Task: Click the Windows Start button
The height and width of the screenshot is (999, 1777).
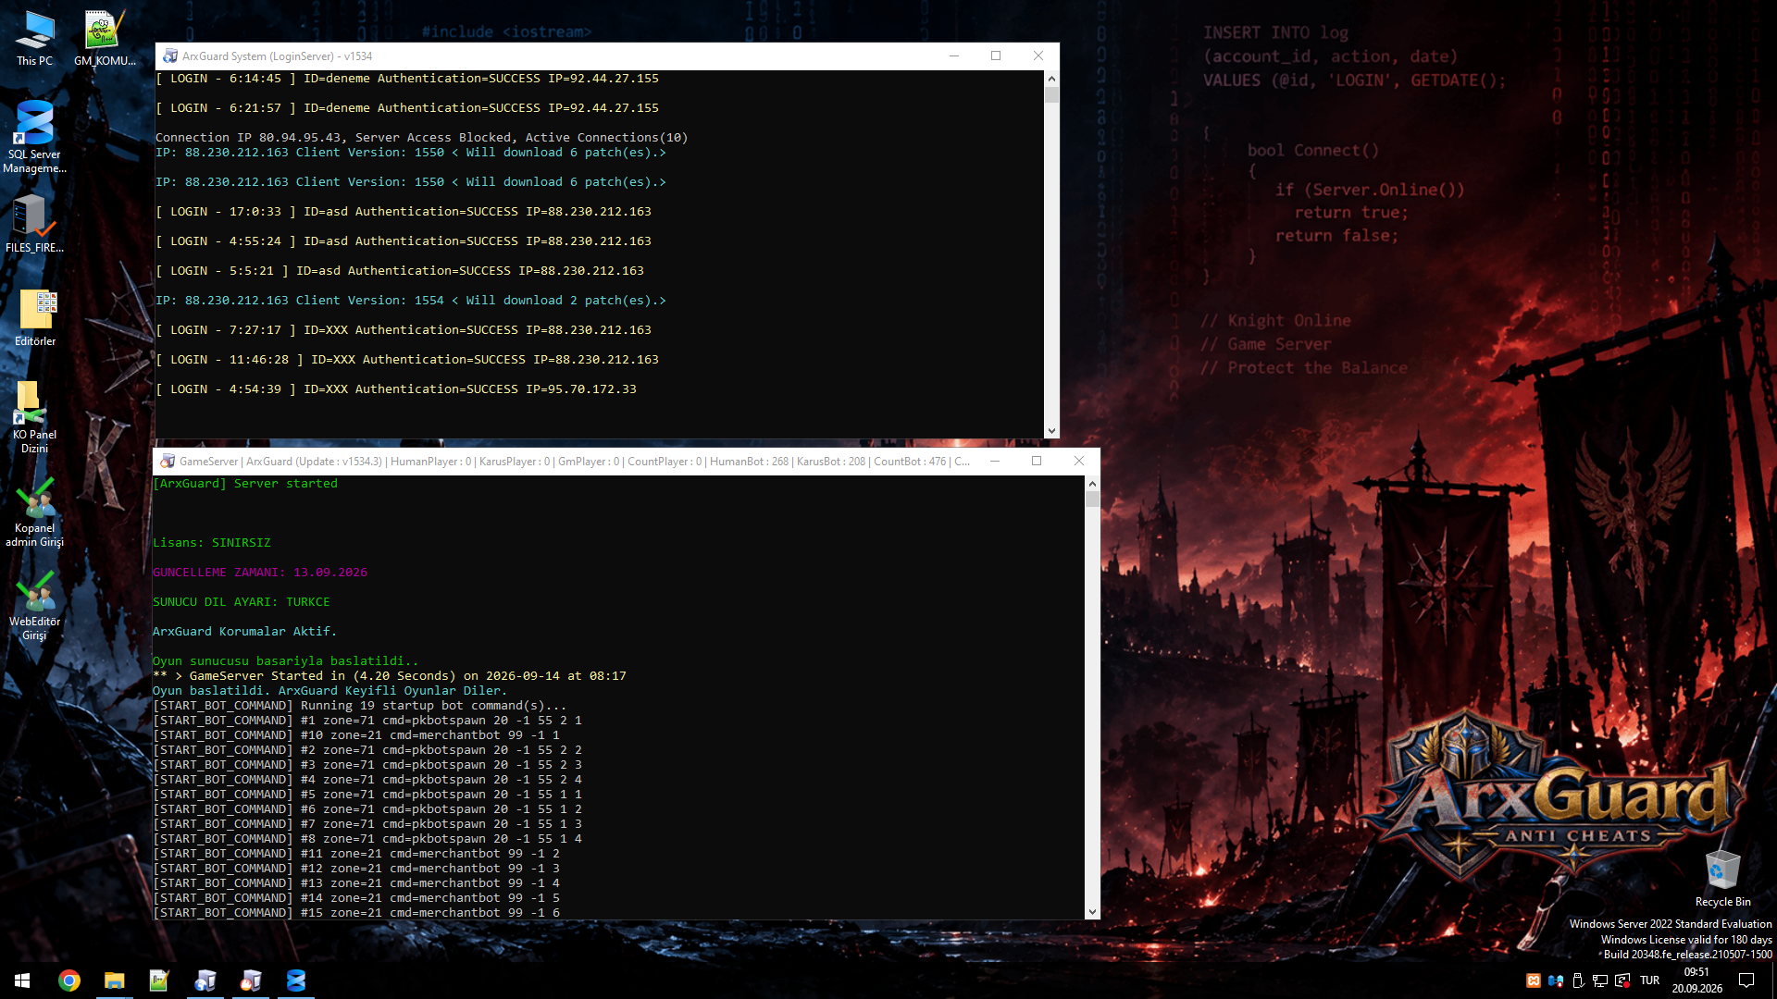Action: 22,980
